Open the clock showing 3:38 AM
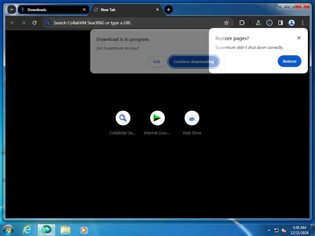This screenshot has height=236, width=315. (299, 230)
